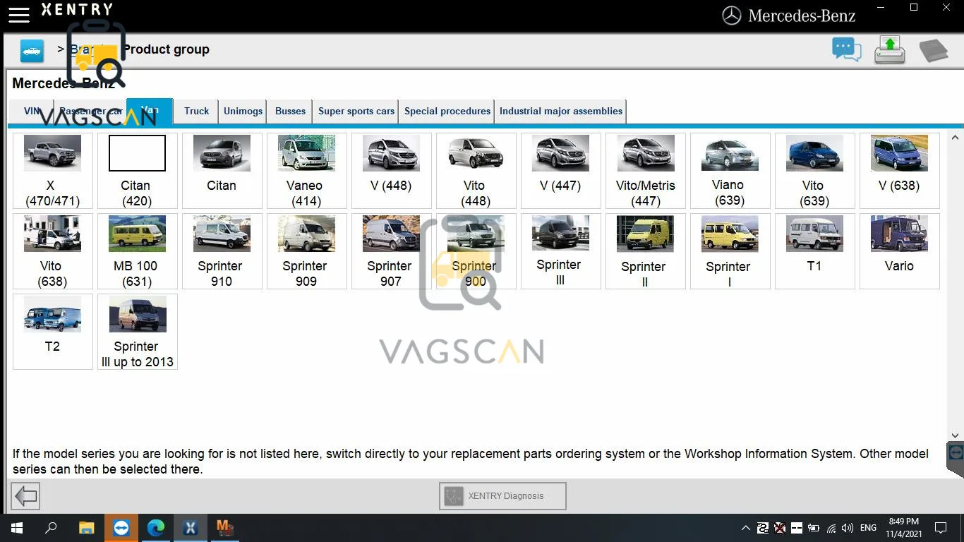Select the Sprinter I yellow van tile
Screen dimensions: 964x542
[730, 251]
